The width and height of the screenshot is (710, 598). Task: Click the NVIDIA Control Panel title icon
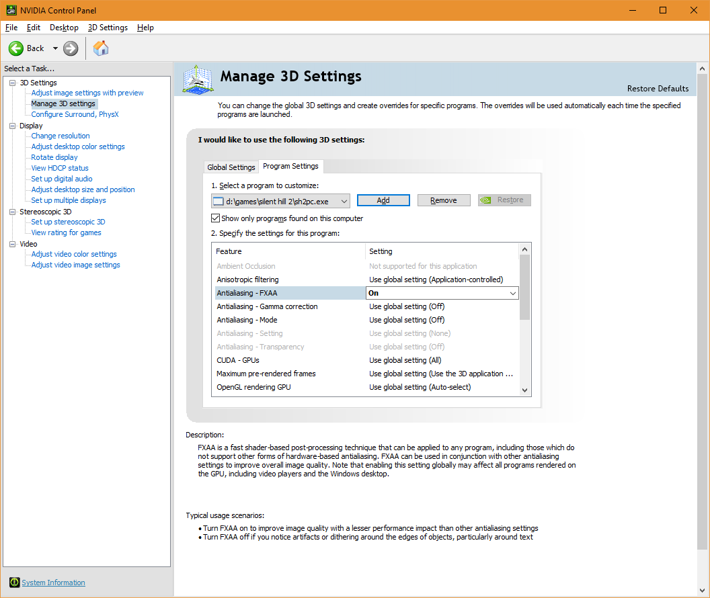tap(11, 10)
